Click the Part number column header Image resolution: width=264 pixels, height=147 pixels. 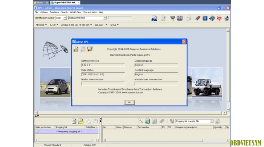[149, 127]
